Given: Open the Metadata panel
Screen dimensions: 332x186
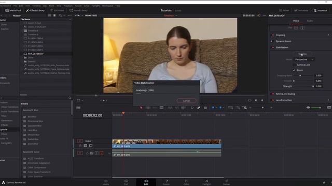Looking at the screenshot, I should tap(302, 10).
